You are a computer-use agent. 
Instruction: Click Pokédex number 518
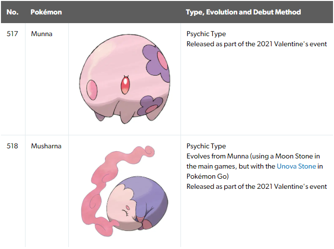point(12,146)
